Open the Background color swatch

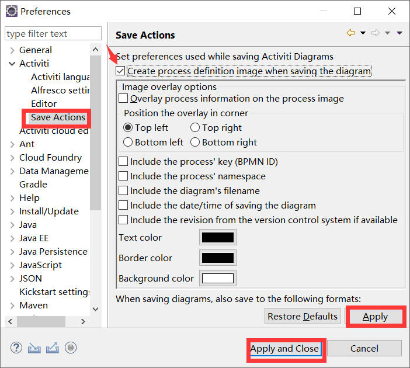217,278
